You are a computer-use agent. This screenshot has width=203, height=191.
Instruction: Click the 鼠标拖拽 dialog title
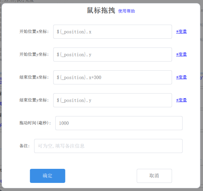click(101, 10)
